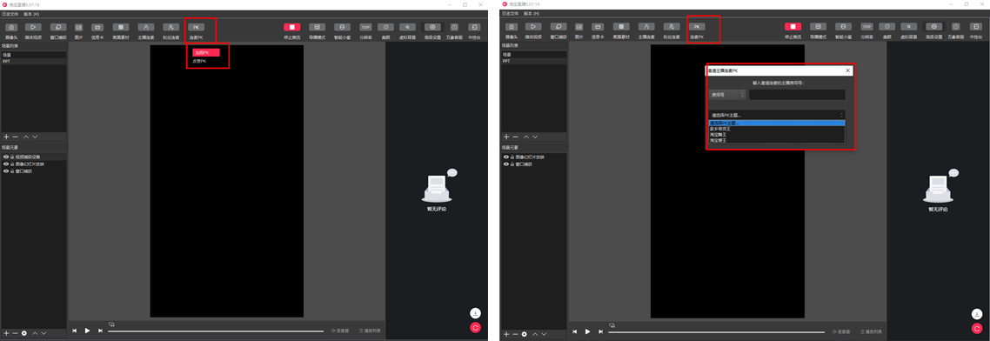Add scene with plus in left window
Image resolution: width=990 pixels, height=341 pixels.
6,137
